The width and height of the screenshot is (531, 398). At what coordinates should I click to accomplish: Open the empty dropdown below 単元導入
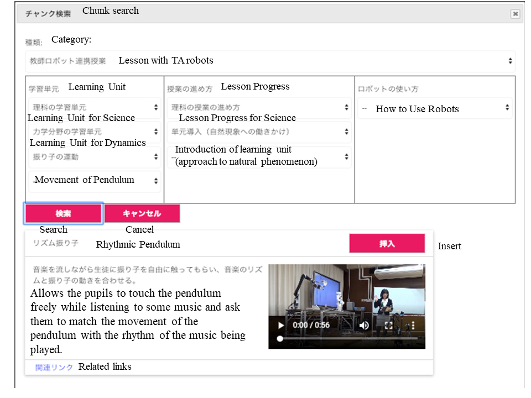[x=259, y=157]
